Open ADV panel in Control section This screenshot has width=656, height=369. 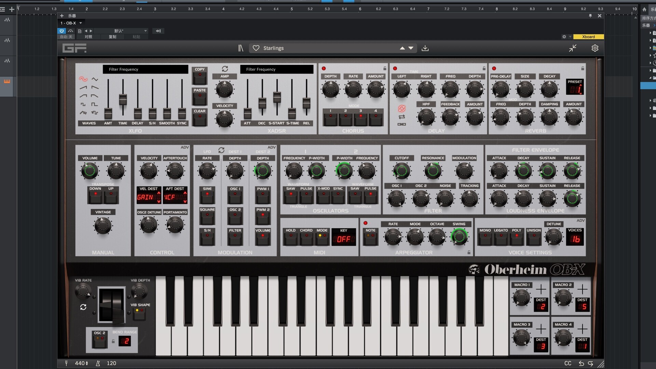[184, 147]
